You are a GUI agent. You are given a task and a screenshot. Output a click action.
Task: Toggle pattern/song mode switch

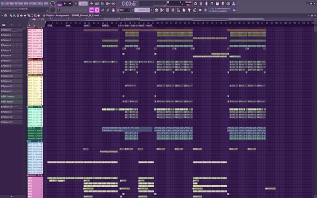click(x=60, y=4)
